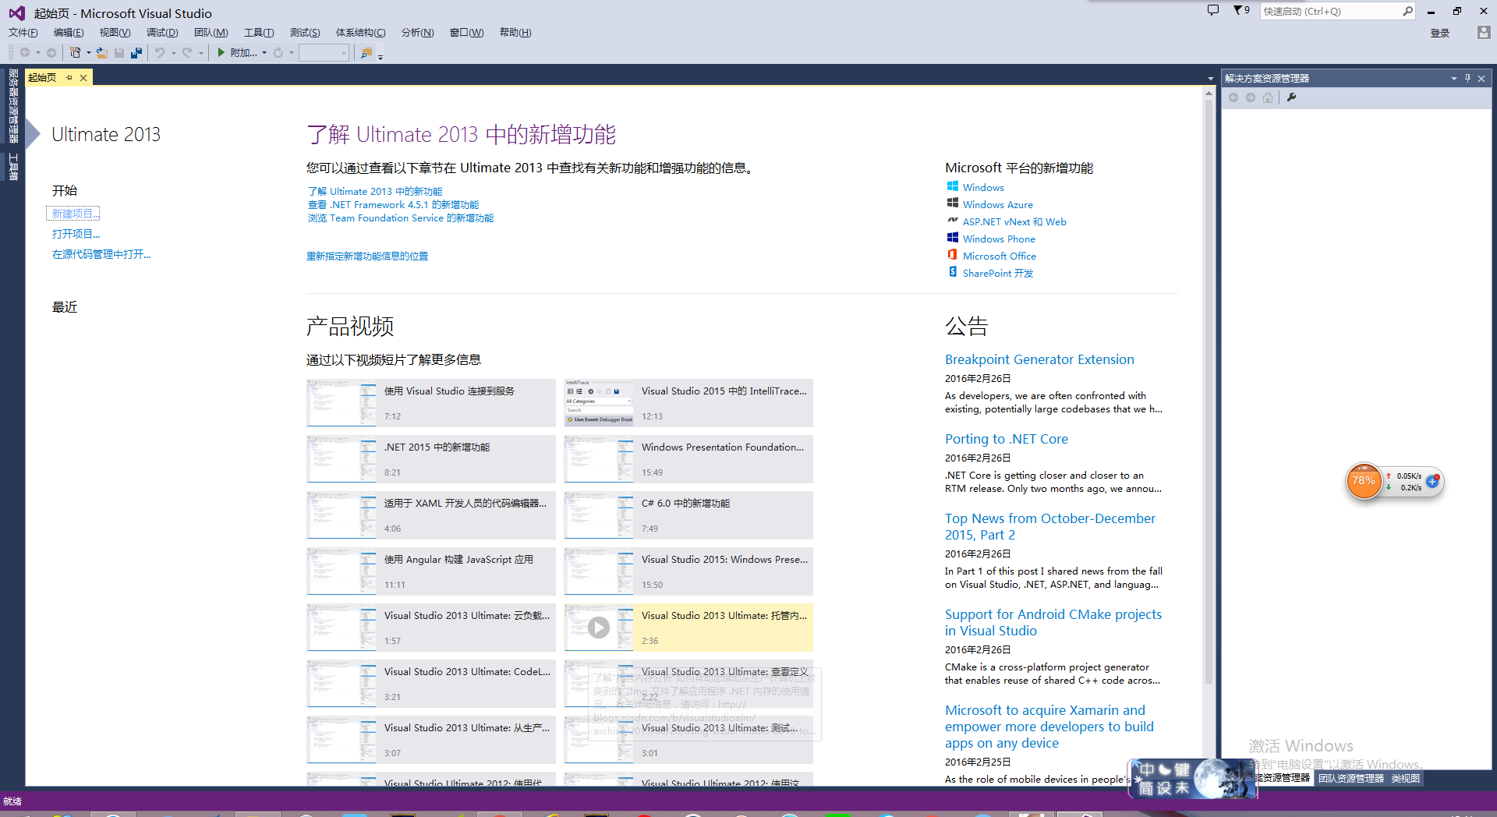This screenshot has width=1497, height=817.
Task: Open 使用 Angular 构建 JavaScript 应用 video
Action: point(430,571)
